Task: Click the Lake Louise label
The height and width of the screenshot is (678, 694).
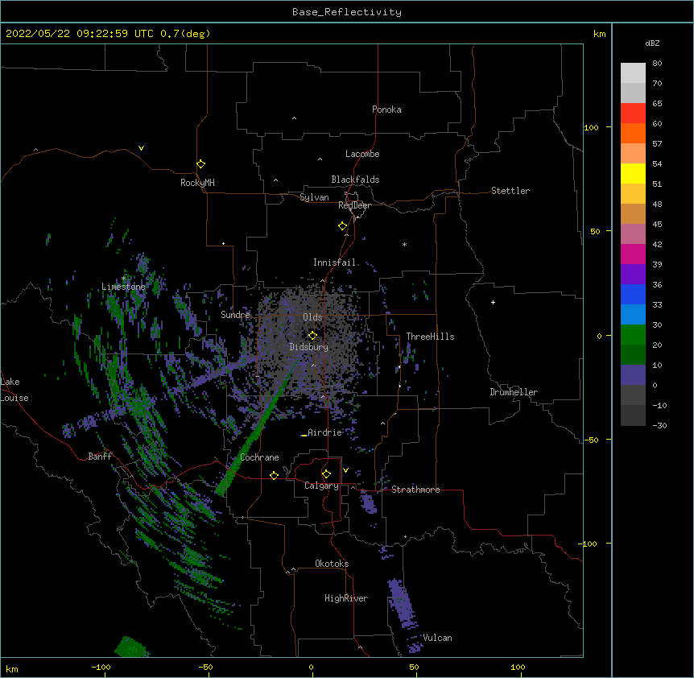Action: click(x=14, y=390)
